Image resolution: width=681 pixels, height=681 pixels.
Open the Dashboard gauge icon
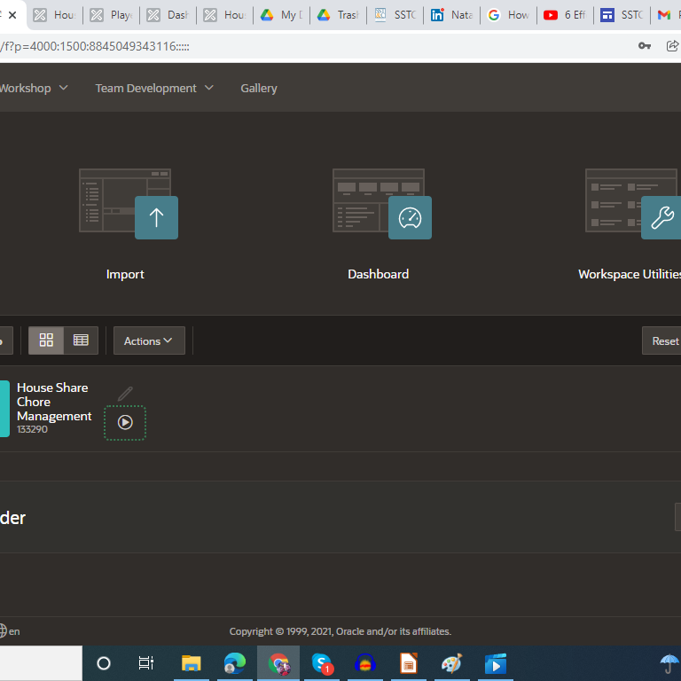click(x=410, y=217)
